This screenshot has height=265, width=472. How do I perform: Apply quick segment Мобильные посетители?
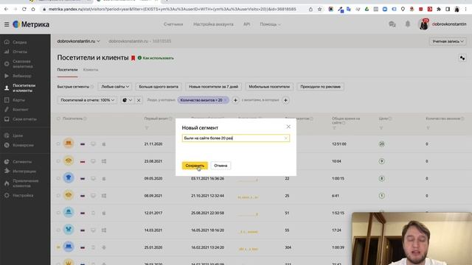[269, 87]
